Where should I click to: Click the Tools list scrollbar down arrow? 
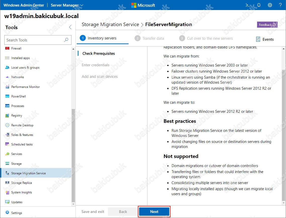[x=73, y=204]
